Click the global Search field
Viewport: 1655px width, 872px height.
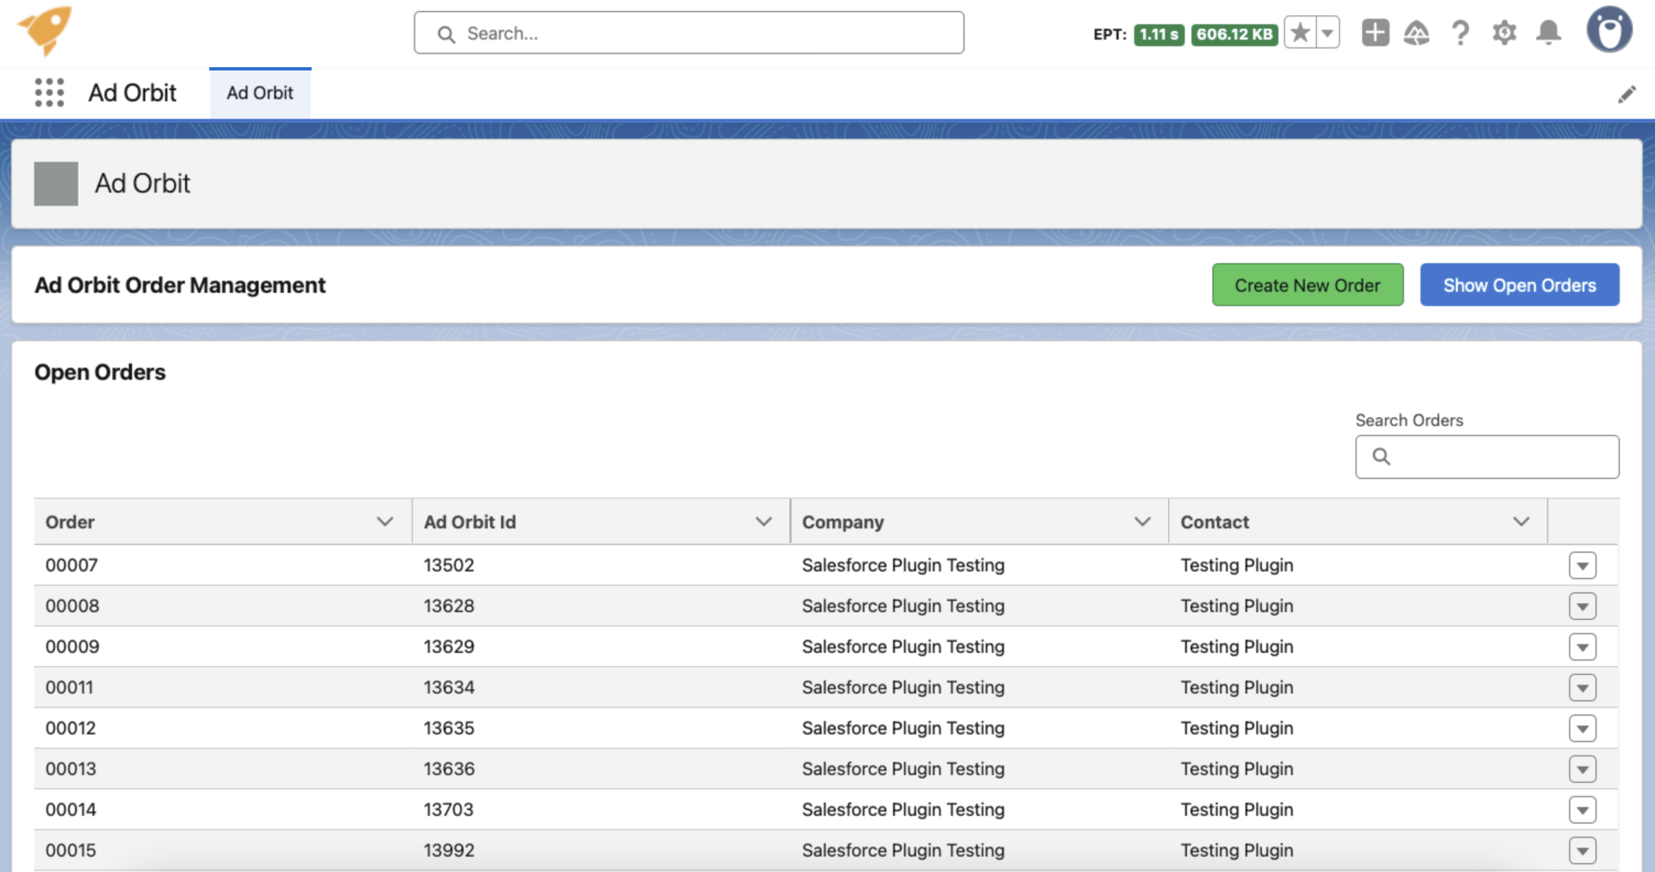(689, 32)
